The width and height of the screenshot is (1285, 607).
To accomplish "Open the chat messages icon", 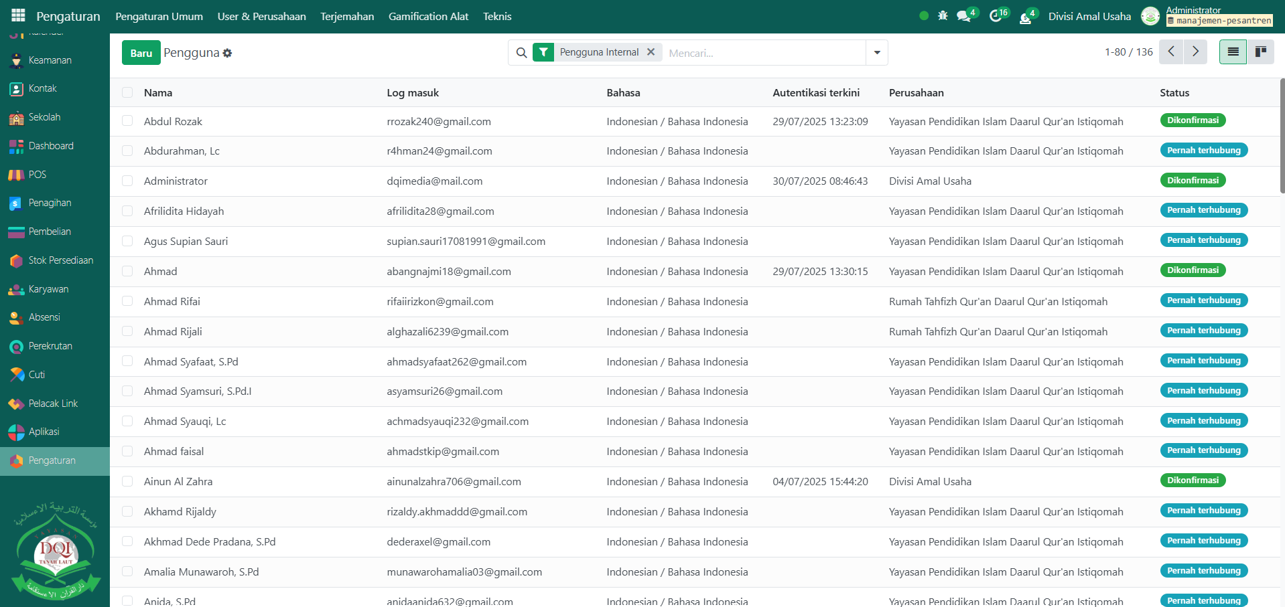I will (x=964, y=16).
